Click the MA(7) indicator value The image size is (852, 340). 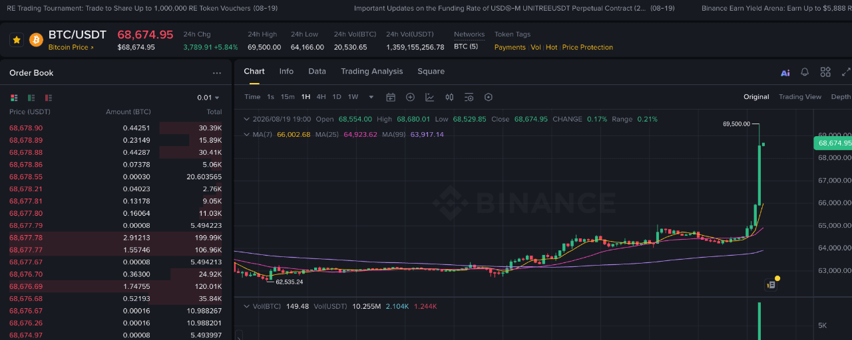[294, 134]
